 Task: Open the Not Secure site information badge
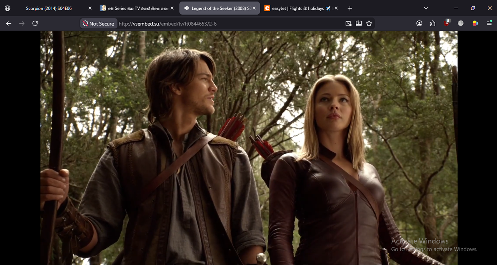[x=99, y=24]
